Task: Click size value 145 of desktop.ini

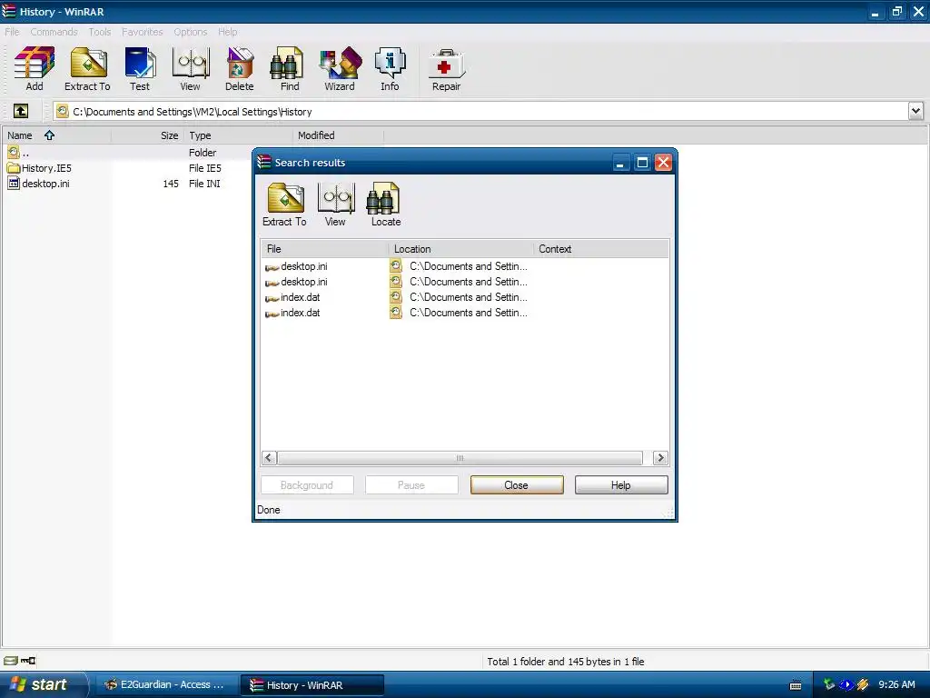Action: (x=171, y=184)
